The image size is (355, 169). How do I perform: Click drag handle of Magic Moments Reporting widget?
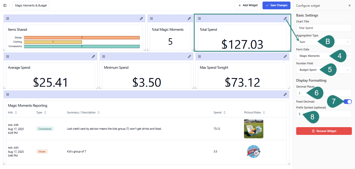tap(8, 94)
